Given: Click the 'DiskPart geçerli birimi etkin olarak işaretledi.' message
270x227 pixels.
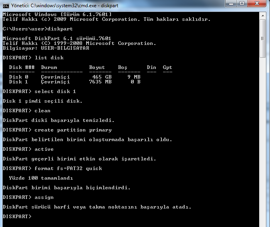Looking at the screenshot, I should pos(79,159).
